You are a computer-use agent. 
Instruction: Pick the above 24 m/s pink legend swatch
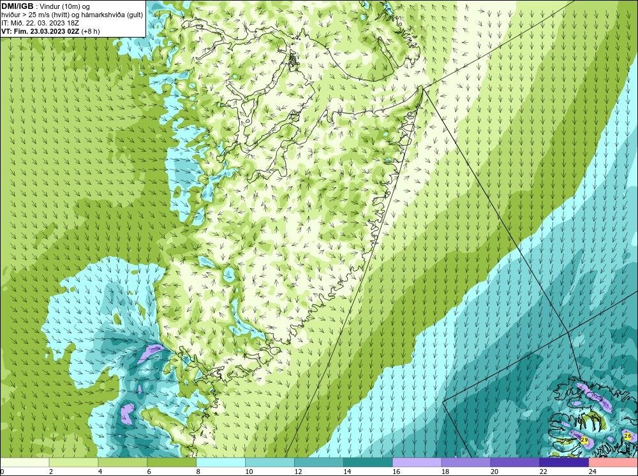(613, 463)
